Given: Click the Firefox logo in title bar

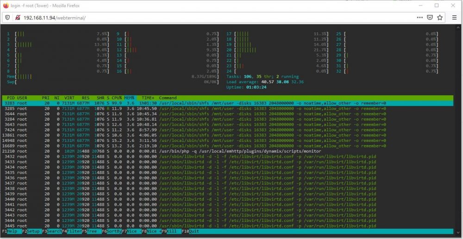Looking at the screenshot, I should (6, 6).
